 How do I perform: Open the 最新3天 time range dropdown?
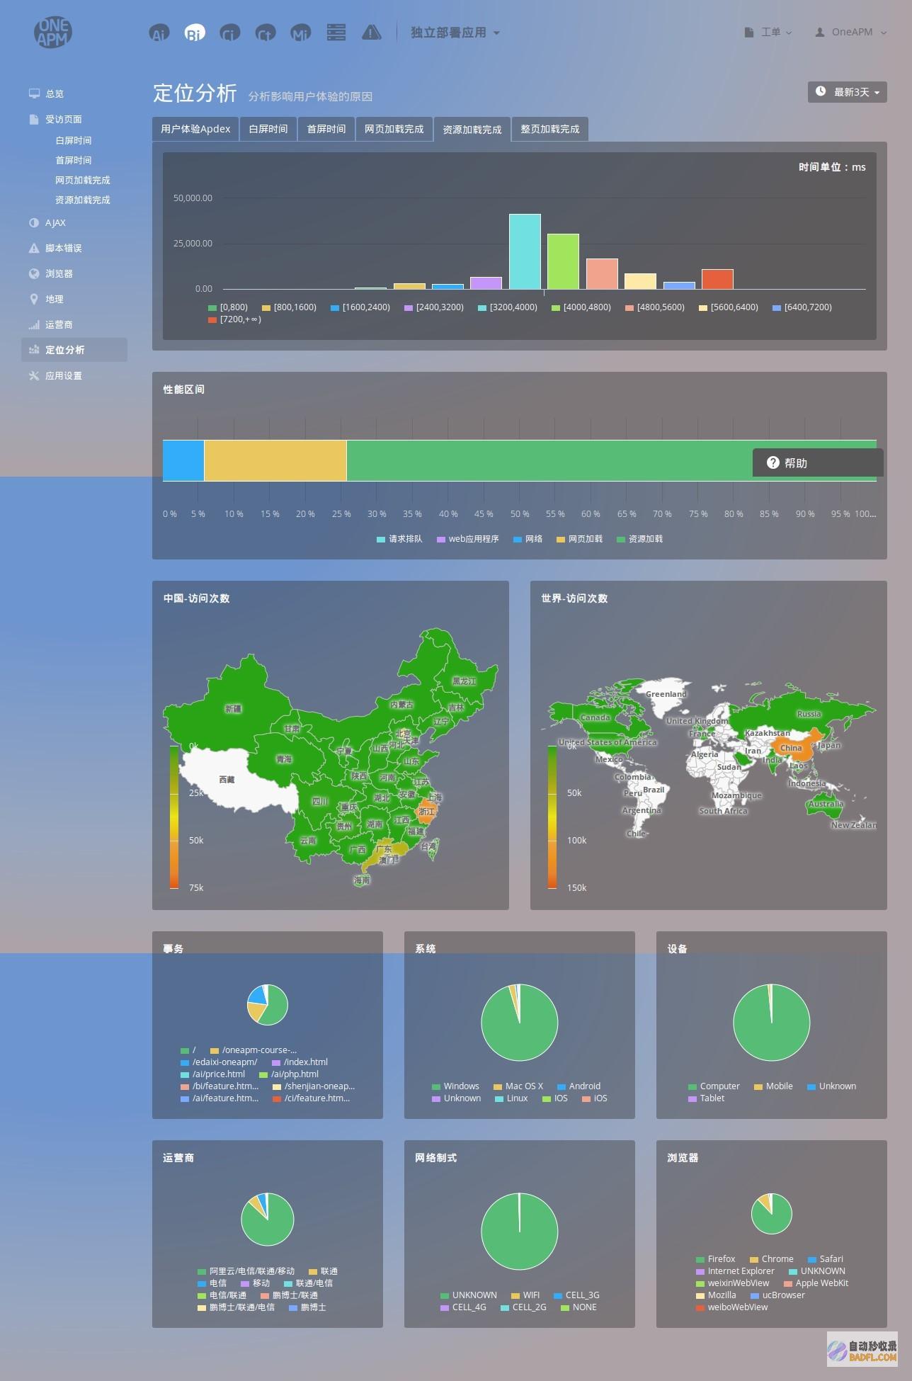[x=848, y=92]
